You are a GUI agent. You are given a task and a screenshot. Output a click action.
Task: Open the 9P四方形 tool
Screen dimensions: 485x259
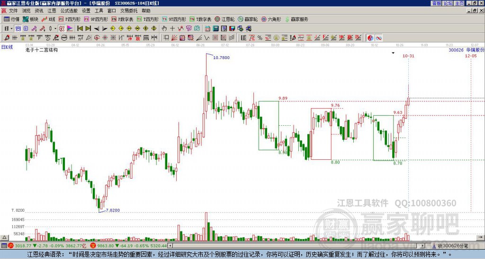click(96, 19)
